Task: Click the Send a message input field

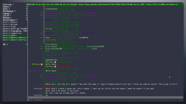Action: (105, 100)
